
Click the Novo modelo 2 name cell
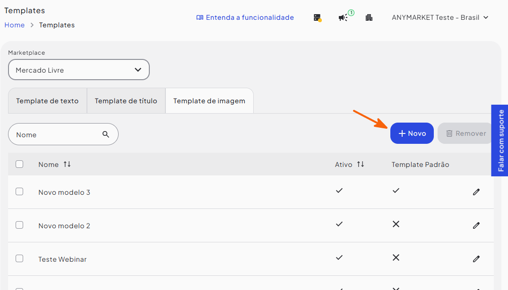pos(64,226)
